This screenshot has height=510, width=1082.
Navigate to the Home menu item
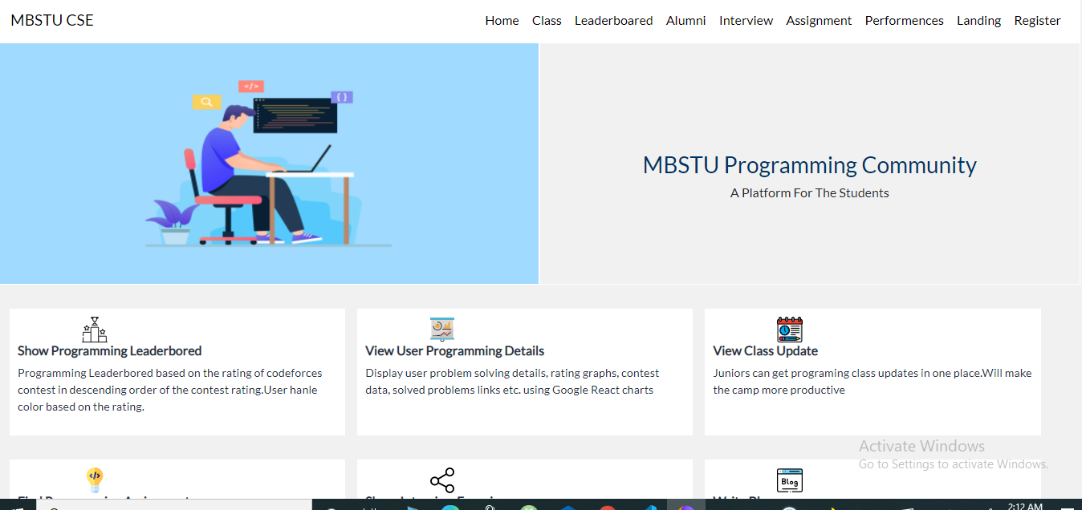[x=502, y=20]
